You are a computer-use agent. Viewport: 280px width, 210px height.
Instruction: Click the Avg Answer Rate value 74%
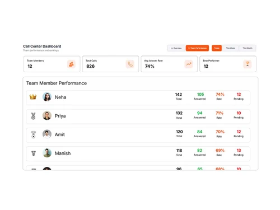coord(150,66)
